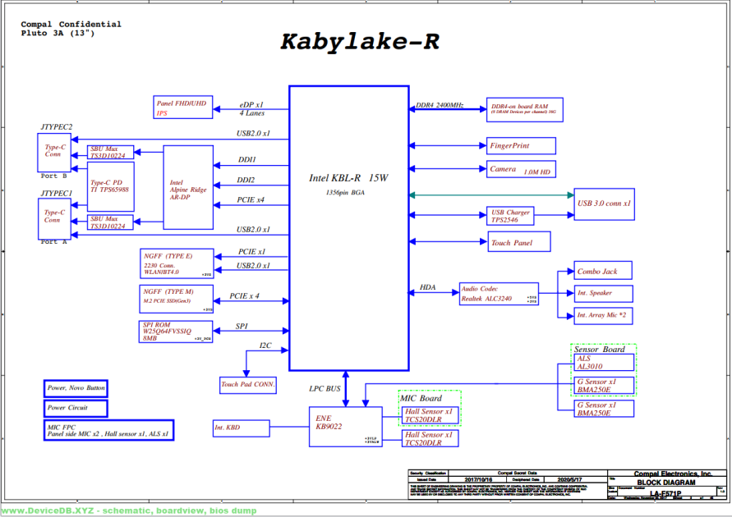Click the eDP x1 label
Viewport: 732px width, 517px height.
[x=251, y=105]
